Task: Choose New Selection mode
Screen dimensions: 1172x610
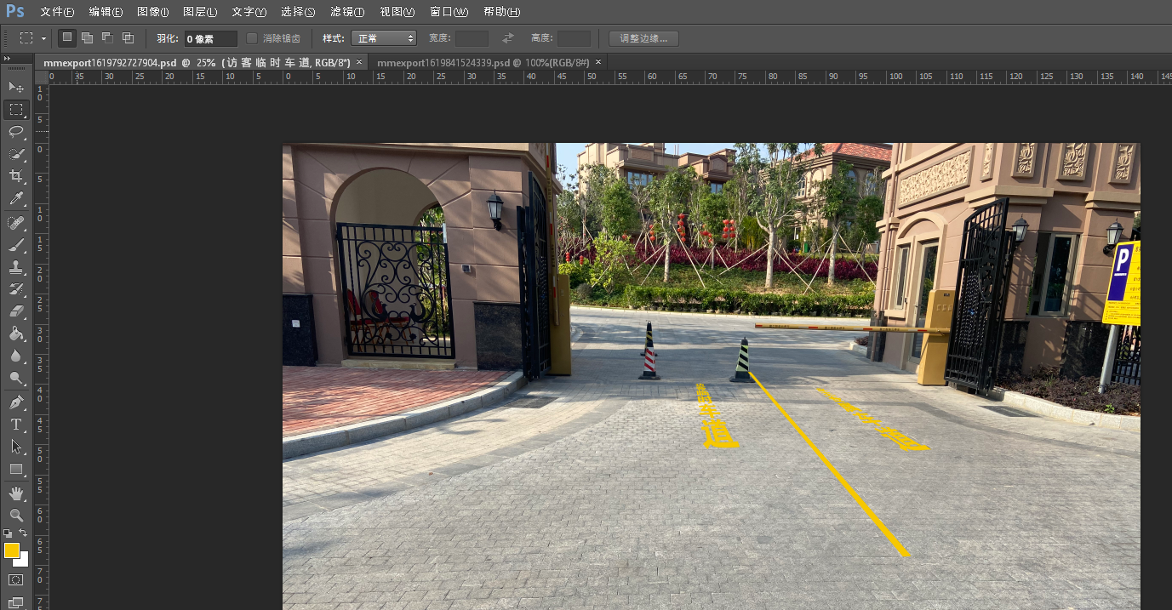Action: (x=67, y=37)
